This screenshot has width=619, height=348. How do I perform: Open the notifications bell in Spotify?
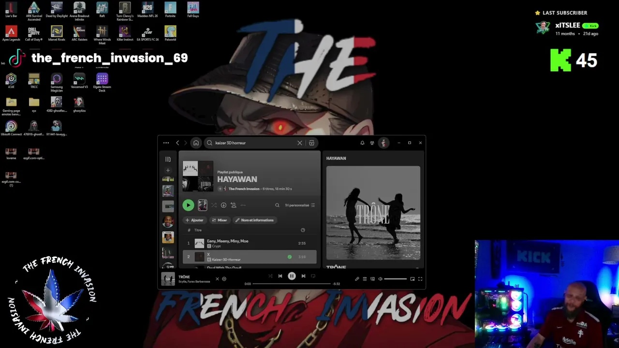click(x=362, y=143)
